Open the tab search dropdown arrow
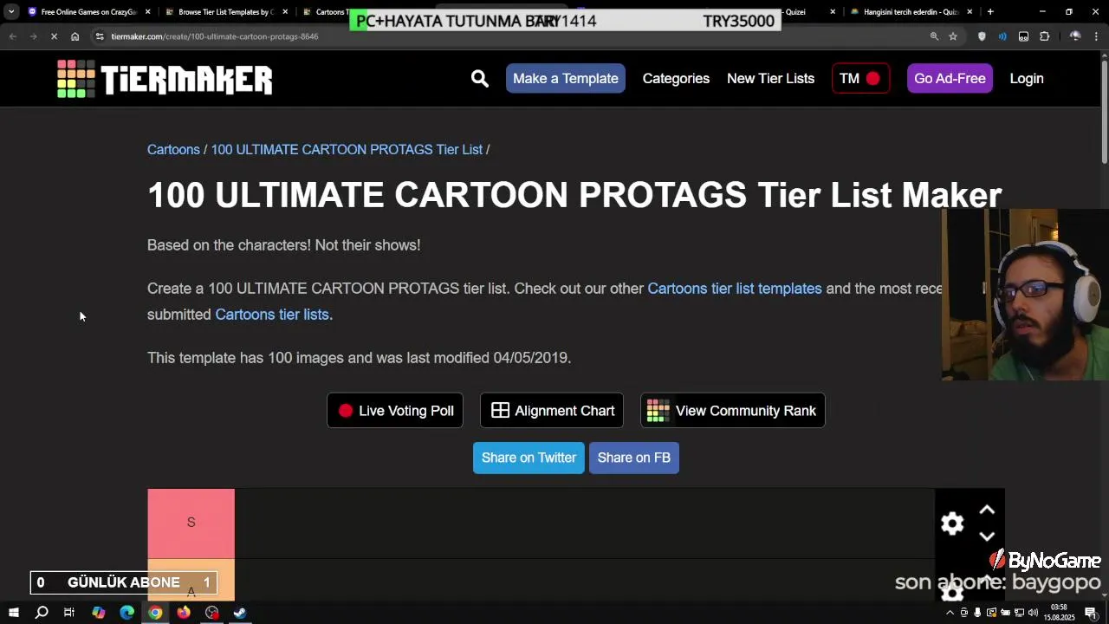This screenshot has width=1109, height=624. (x=11, y=12)
